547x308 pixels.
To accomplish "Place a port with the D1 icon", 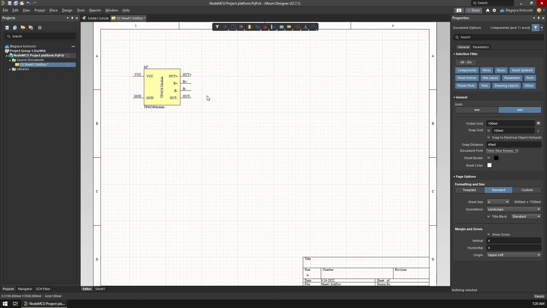I will pos(289,27).
